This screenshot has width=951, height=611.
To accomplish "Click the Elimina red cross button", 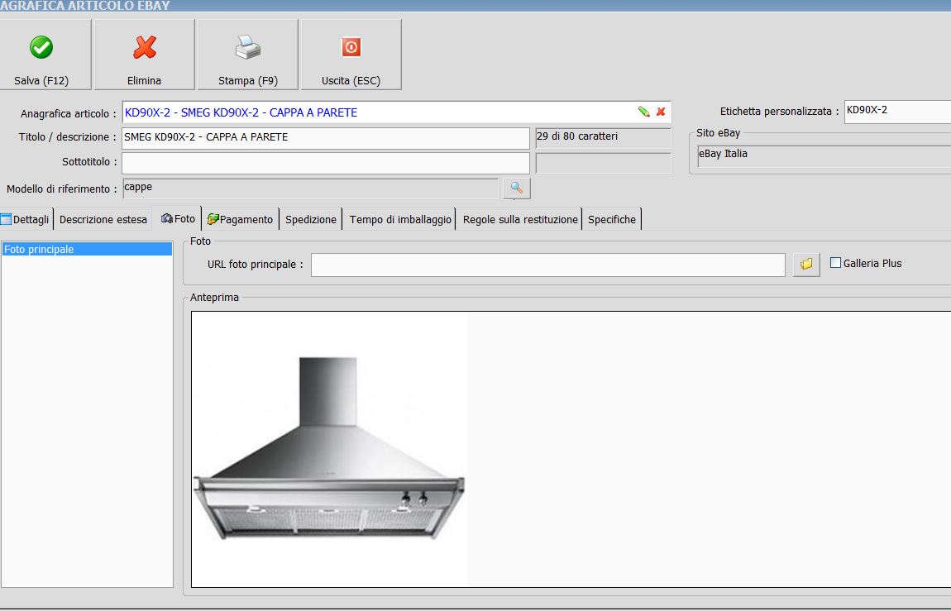I will 145,55.
